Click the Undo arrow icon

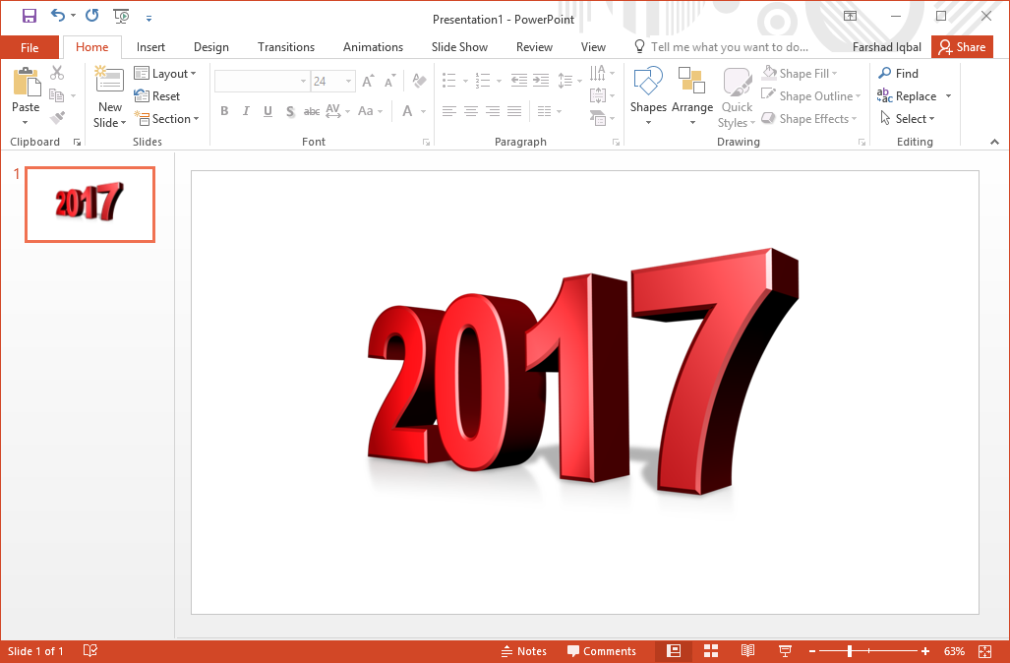[58, 16]
